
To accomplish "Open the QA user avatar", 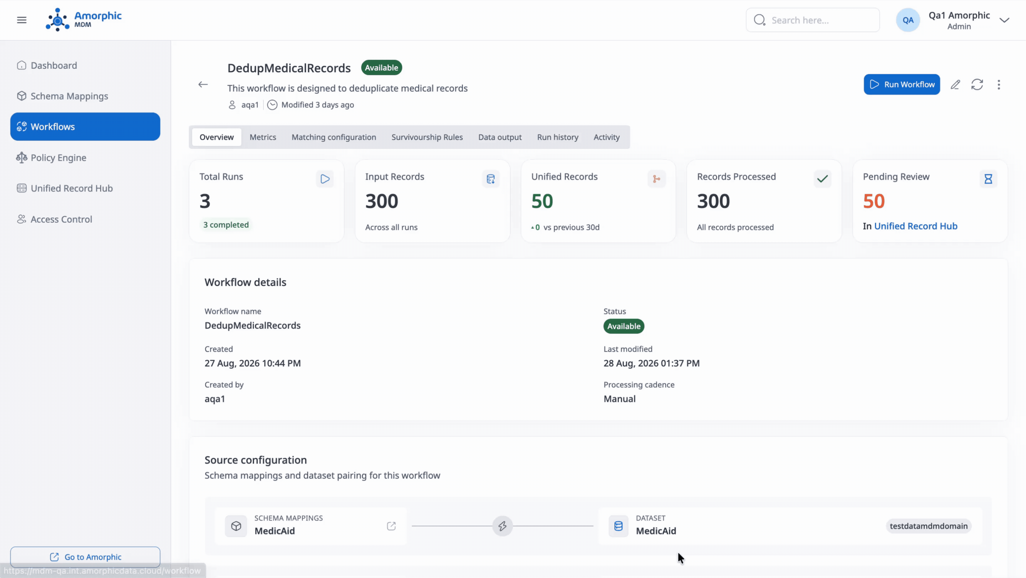I will [908, 20].
